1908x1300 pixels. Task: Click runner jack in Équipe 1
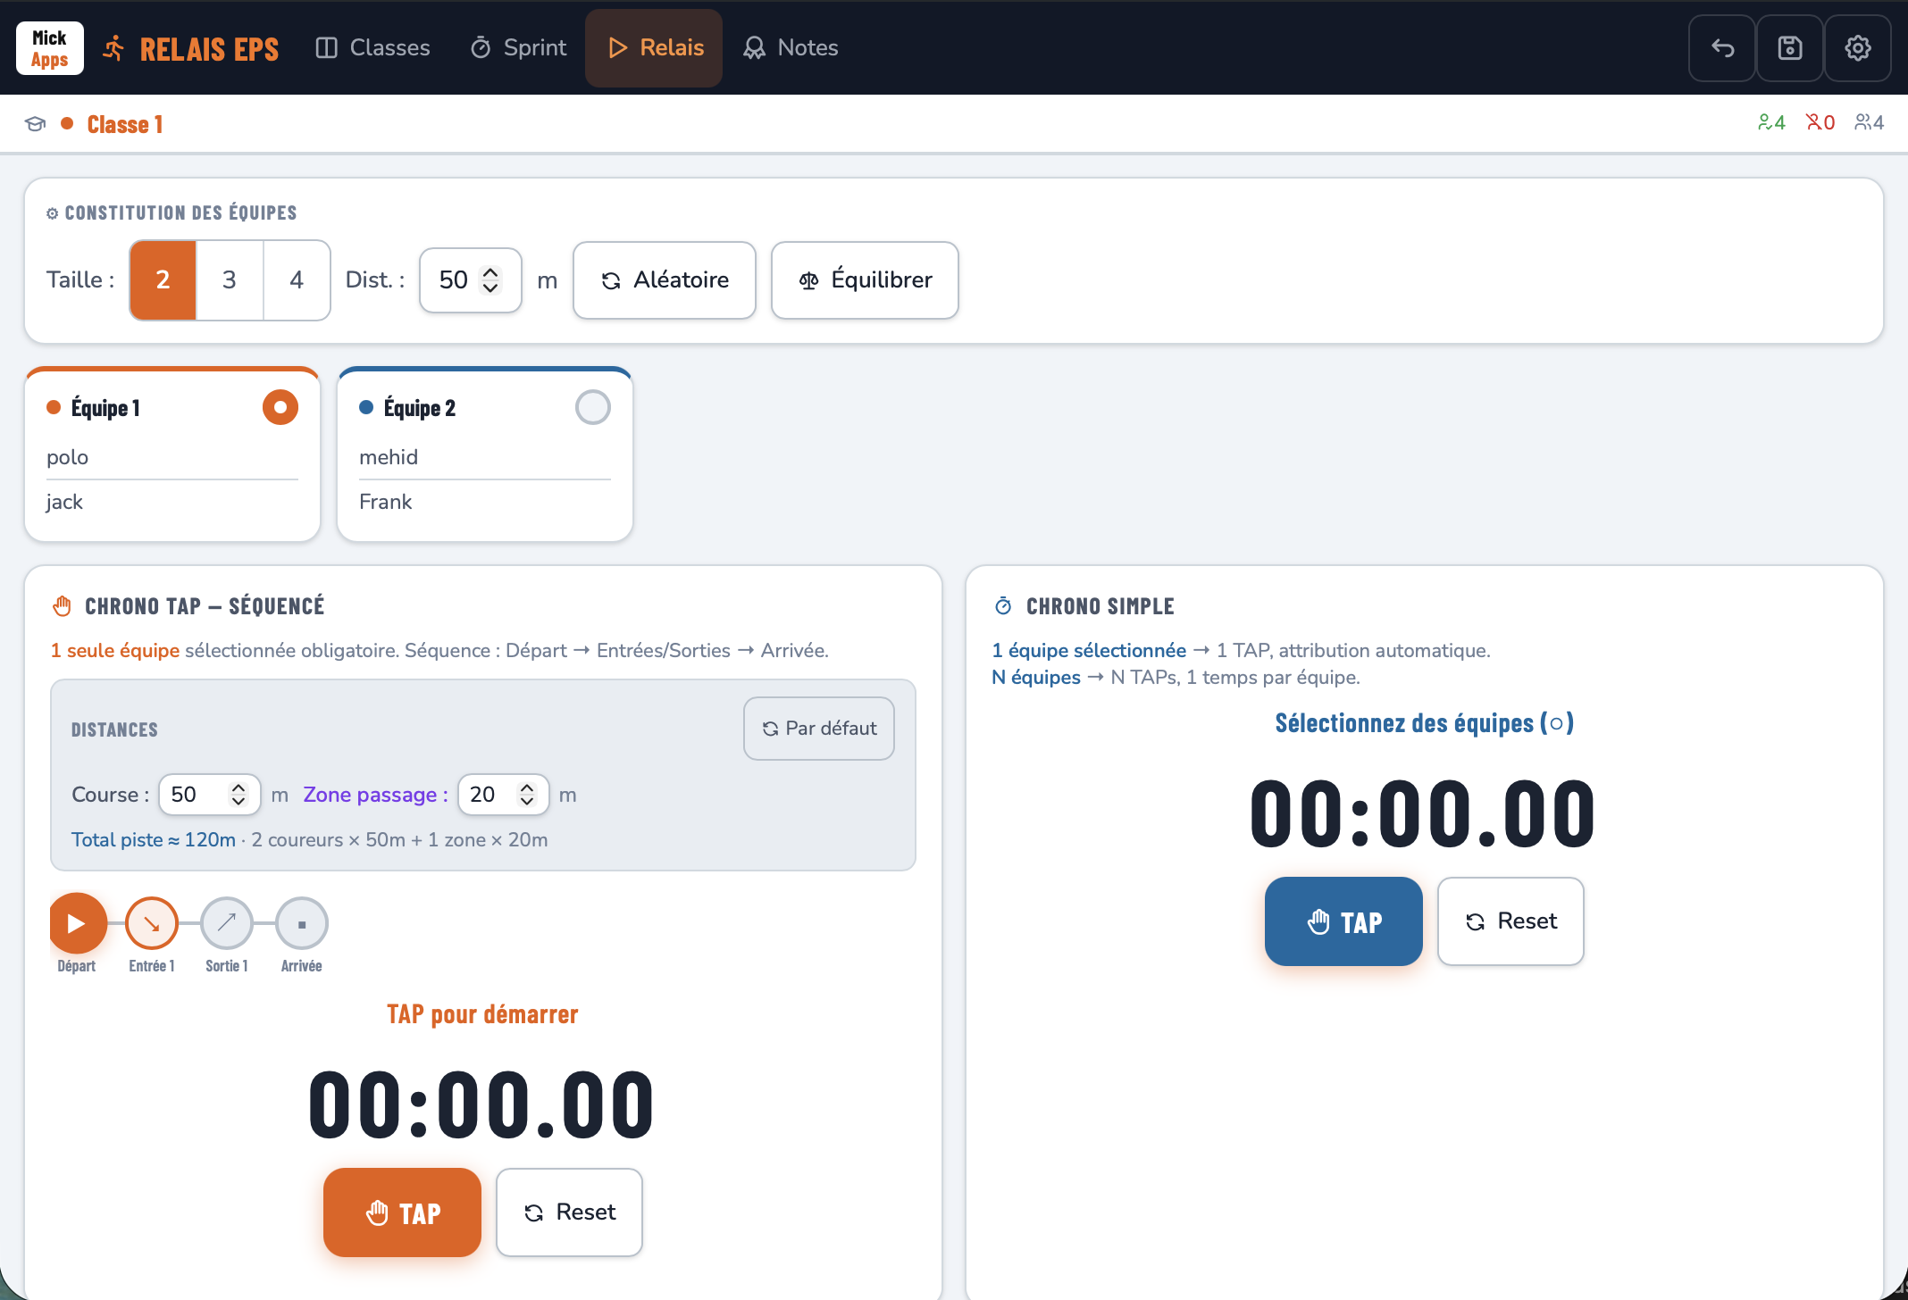pos(172,502)
